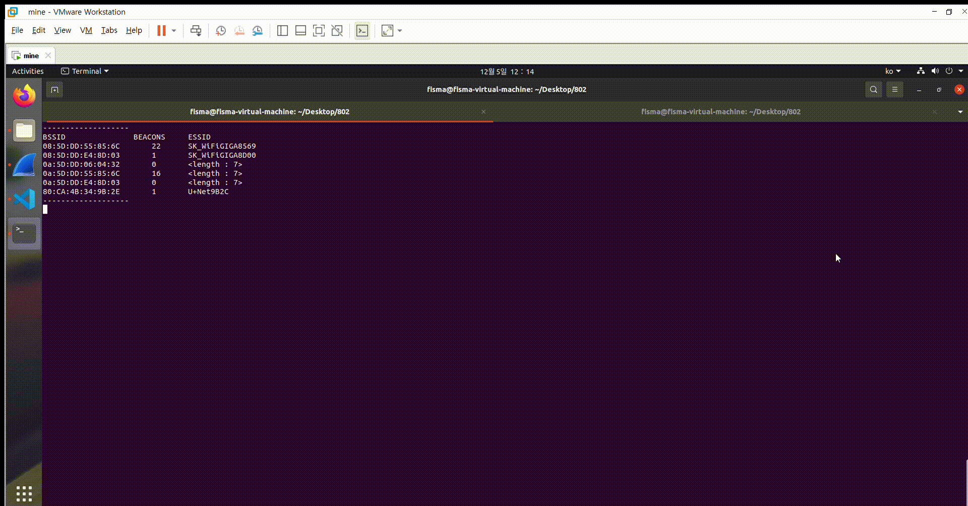Open the VM menu
This screenshot has height=506, width=968.
86,30
